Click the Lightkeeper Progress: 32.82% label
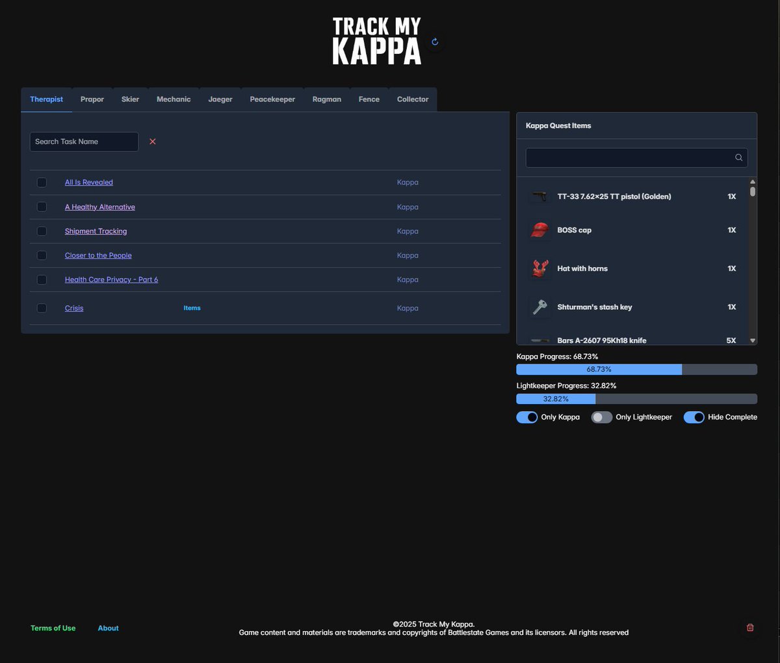 tap(566, 386)
